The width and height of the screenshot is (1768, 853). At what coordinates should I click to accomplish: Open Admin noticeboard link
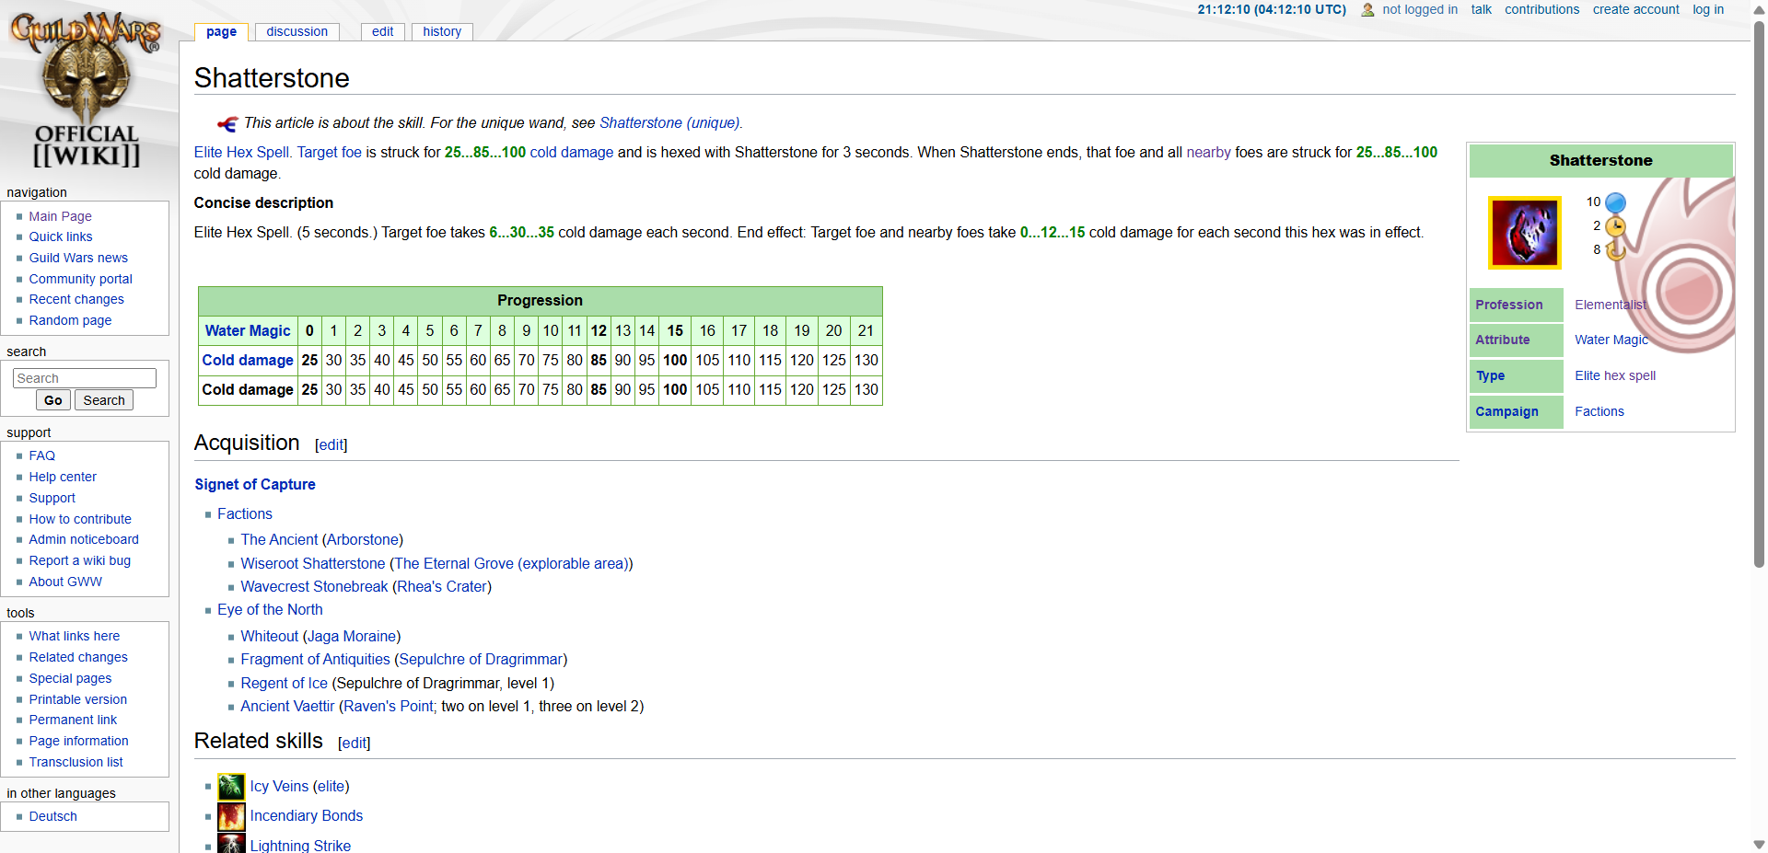[84, 539]
